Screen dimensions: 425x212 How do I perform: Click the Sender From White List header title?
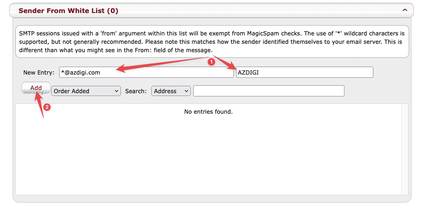coord(68,10)
